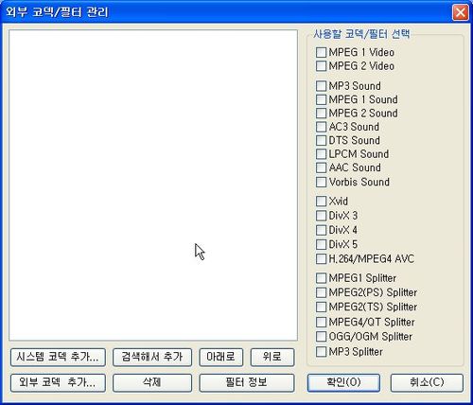
Task: Confirm with the 확인(O) button
Action: 343,382
